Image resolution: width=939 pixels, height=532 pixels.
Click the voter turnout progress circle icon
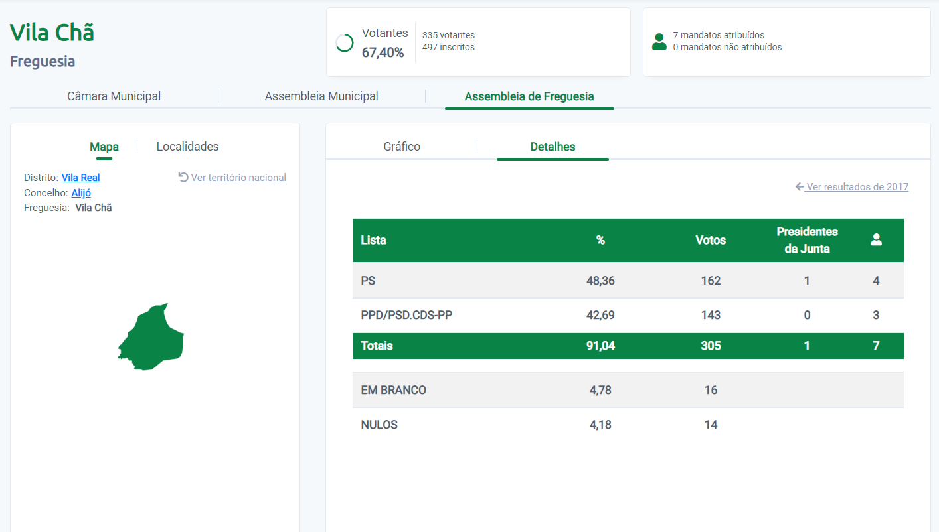pyautogui.click(x=345, y=43)
